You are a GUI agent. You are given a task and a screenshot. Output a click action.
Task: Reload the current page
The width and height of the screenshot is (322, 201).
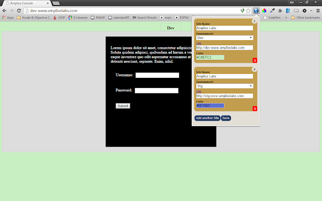[19, 11]
